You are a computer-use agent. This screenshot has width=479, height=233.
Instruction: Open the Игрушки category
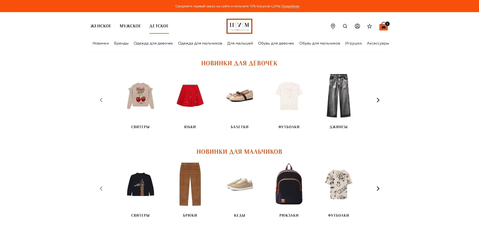(353, 43)
